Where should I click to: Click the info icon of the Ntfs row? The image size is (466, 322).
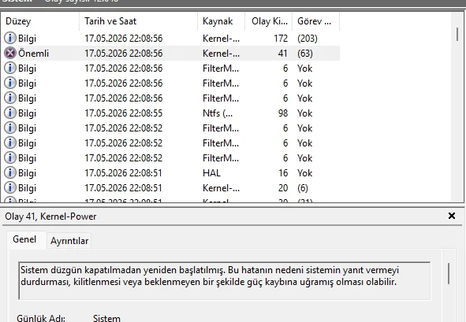[10, 113]
